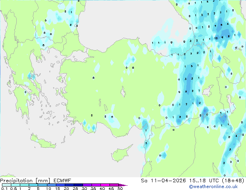Image resolution: width=246 pixels, height=190 pixels.
Task: Click the '0.5' legend scale label
Action: click(x=14, y=188)
